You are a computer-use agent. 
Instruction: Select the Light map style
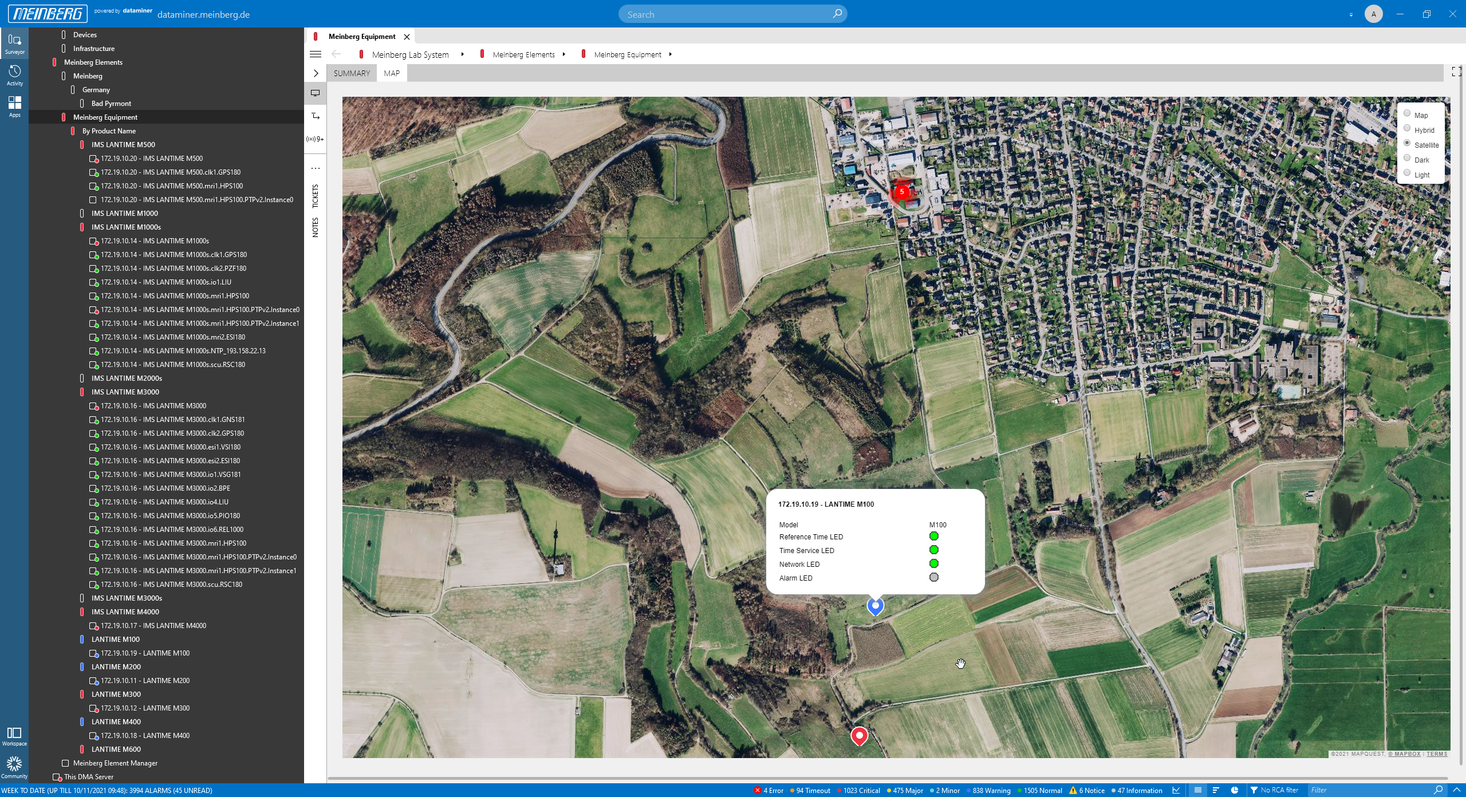pyautogui.click(x=1407, y=173)
